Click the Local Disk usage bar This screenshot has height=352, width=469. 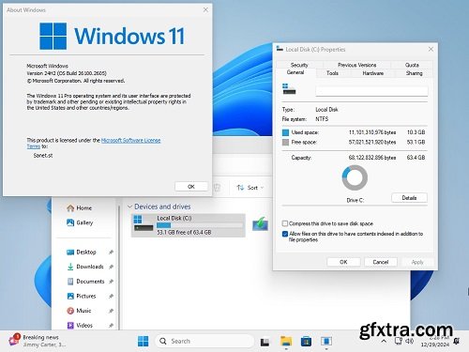[200, 225]
